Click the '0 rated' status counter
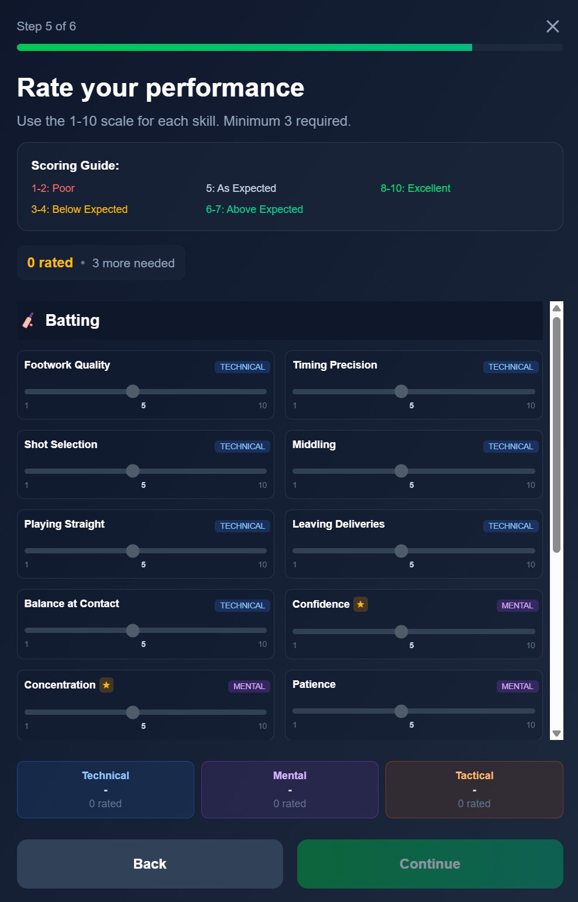 coord(50,263)
